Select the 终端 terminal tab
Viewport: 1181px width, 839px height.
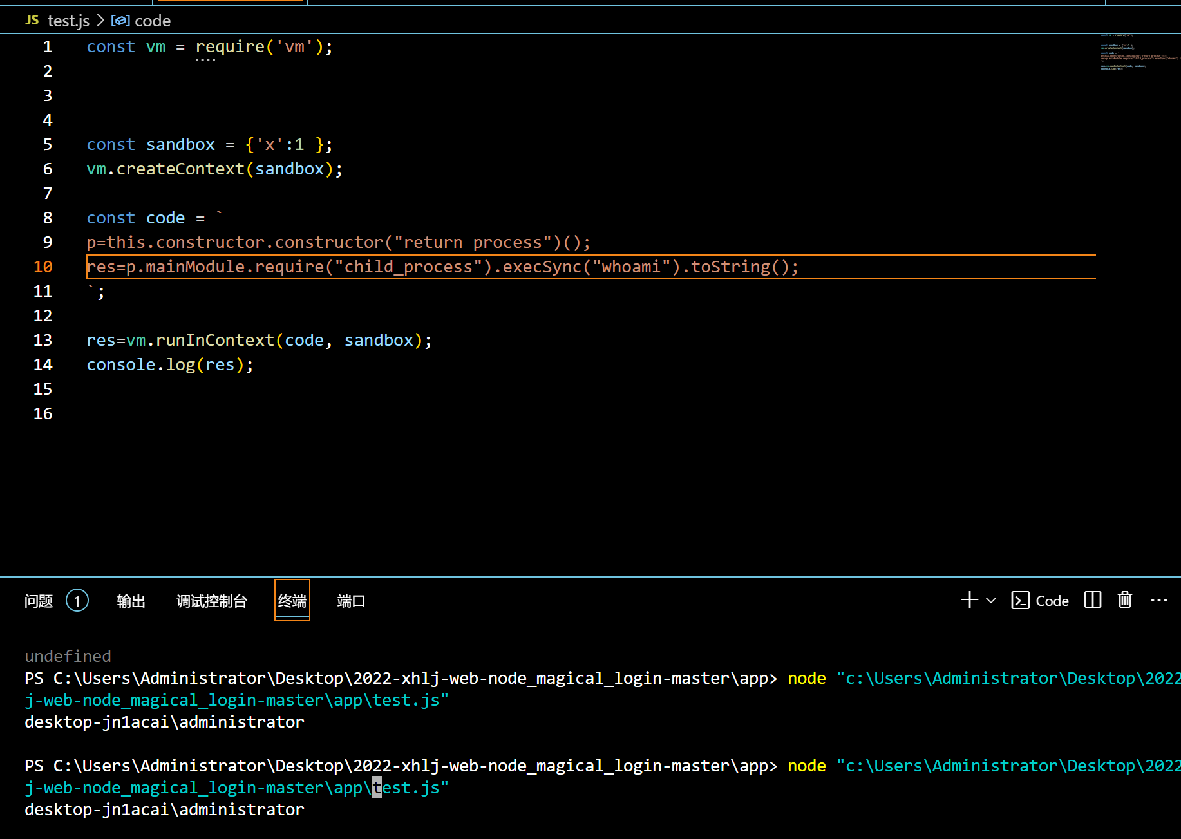coord(292,601)
